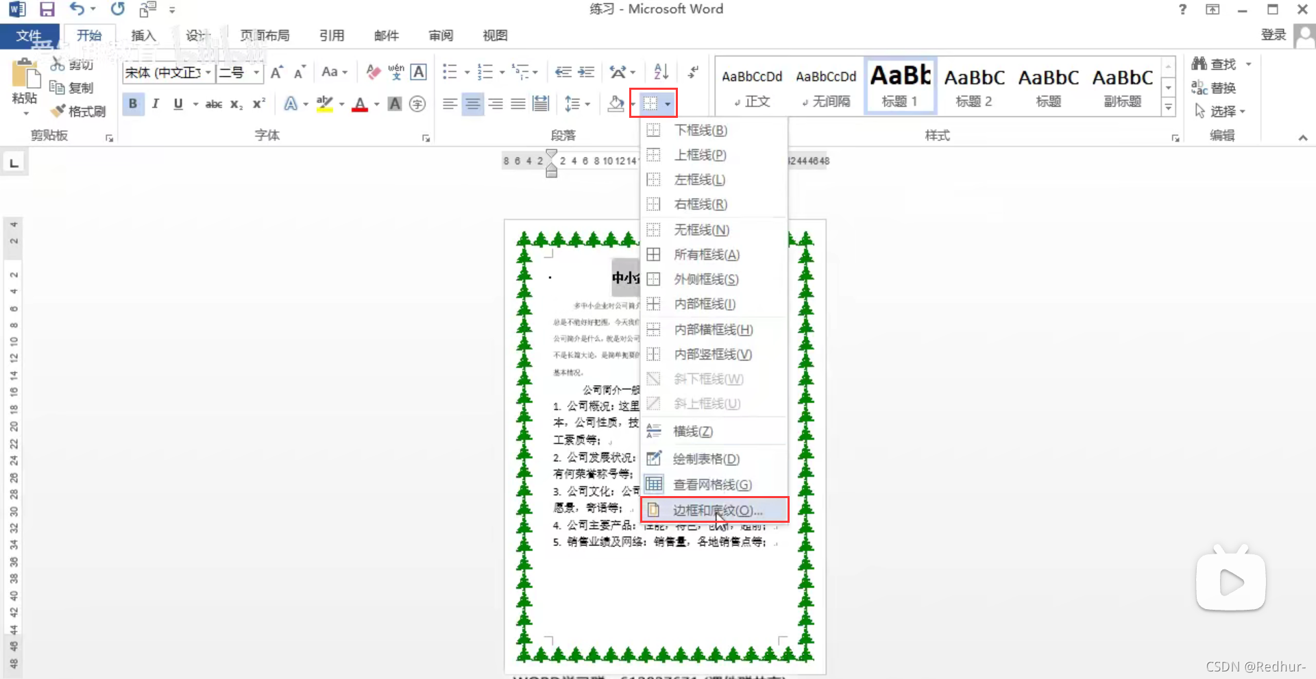Choose 边框和底纹(O) from the borders menu

(x=713, y=510)
